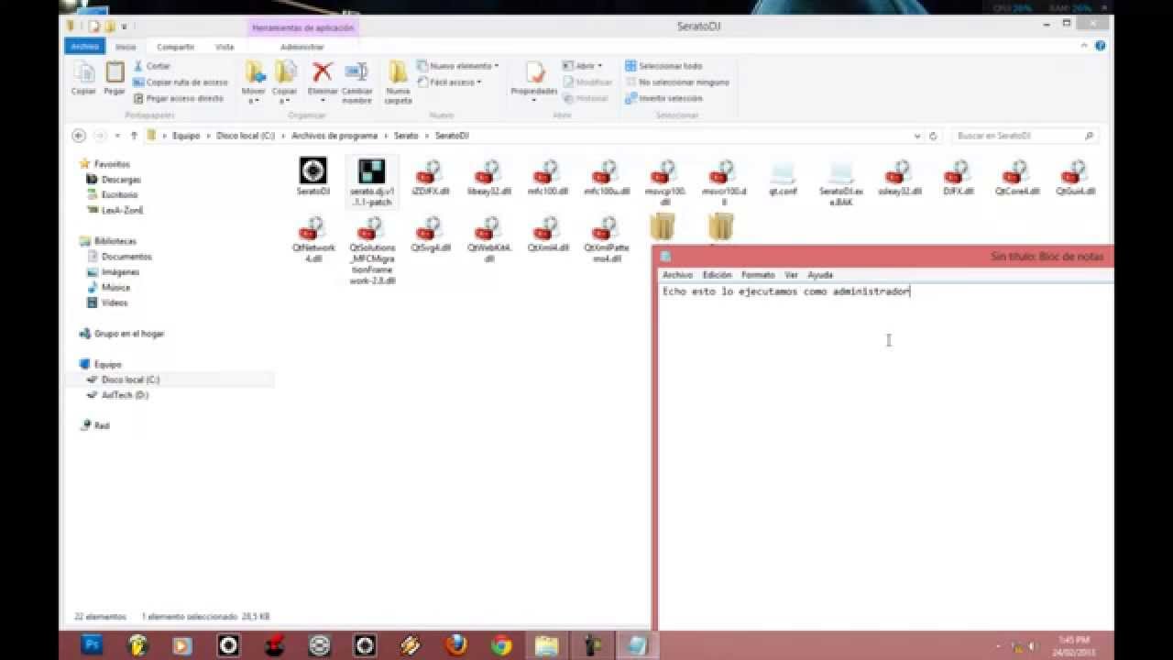Open the Abrir dropdown in ribbon
1173x660 pixels.
tap(583, 66)
